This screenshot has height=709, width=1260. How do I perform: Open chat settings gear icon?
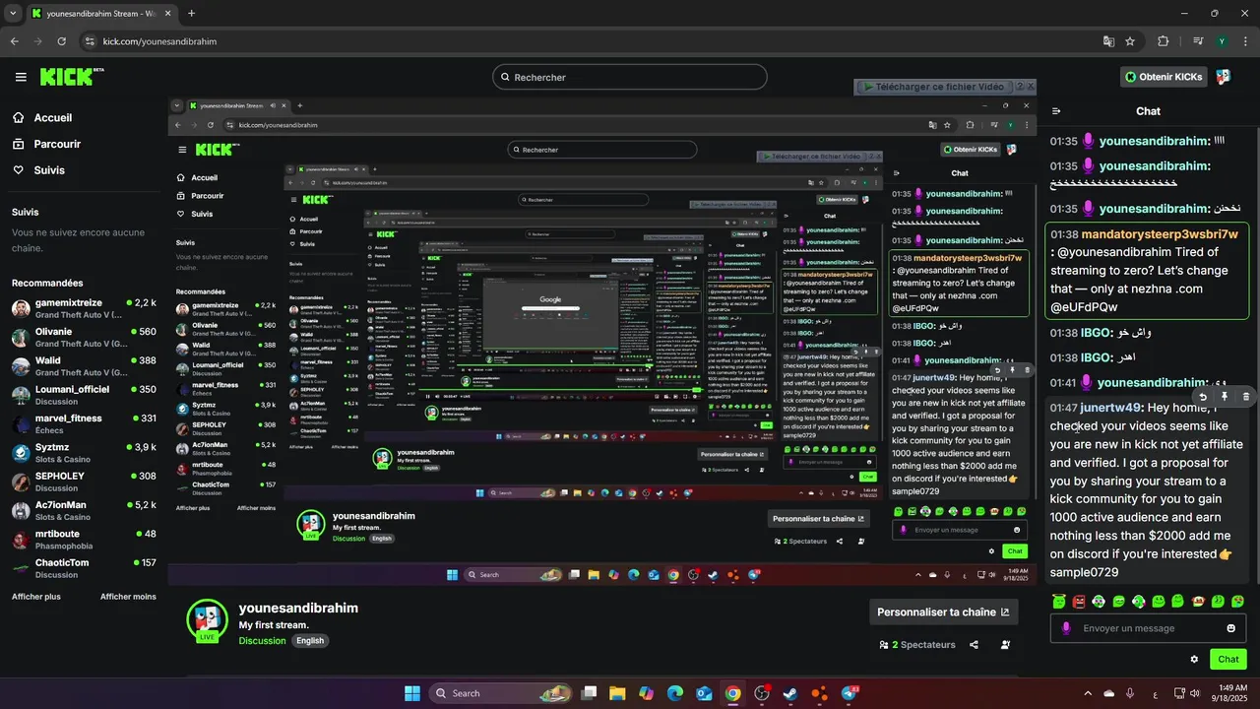tap(1195, 660)
